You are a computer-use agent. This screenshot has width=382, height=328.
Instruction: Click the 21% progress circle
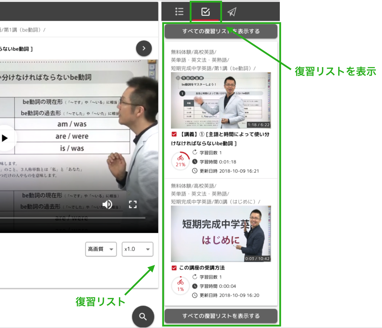tap(181, 161)
